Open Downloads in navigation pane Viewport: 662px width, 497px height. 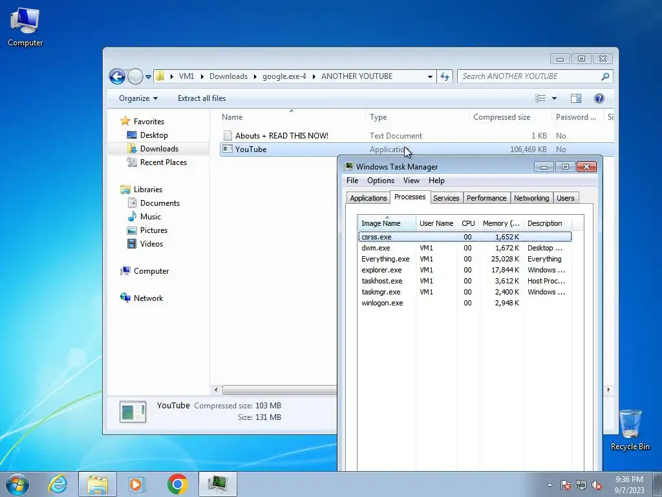click(159, 149)
